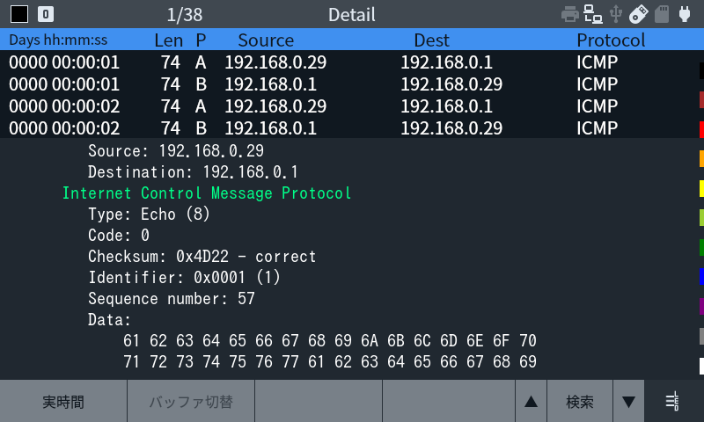Click the 検索 search button

coord(580,401)
